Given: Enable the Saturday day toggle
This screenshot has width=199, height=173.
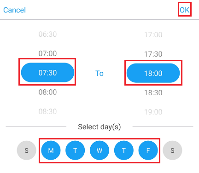Looking at the screenshot, I should click(172, 150).
